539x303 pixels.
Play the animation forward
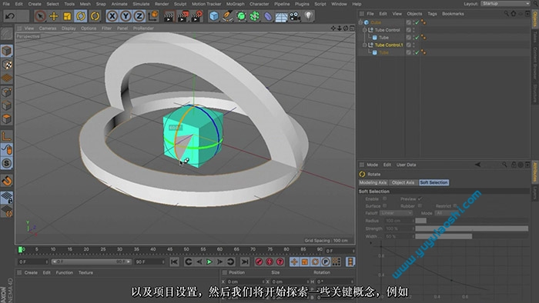coord(209,261)
